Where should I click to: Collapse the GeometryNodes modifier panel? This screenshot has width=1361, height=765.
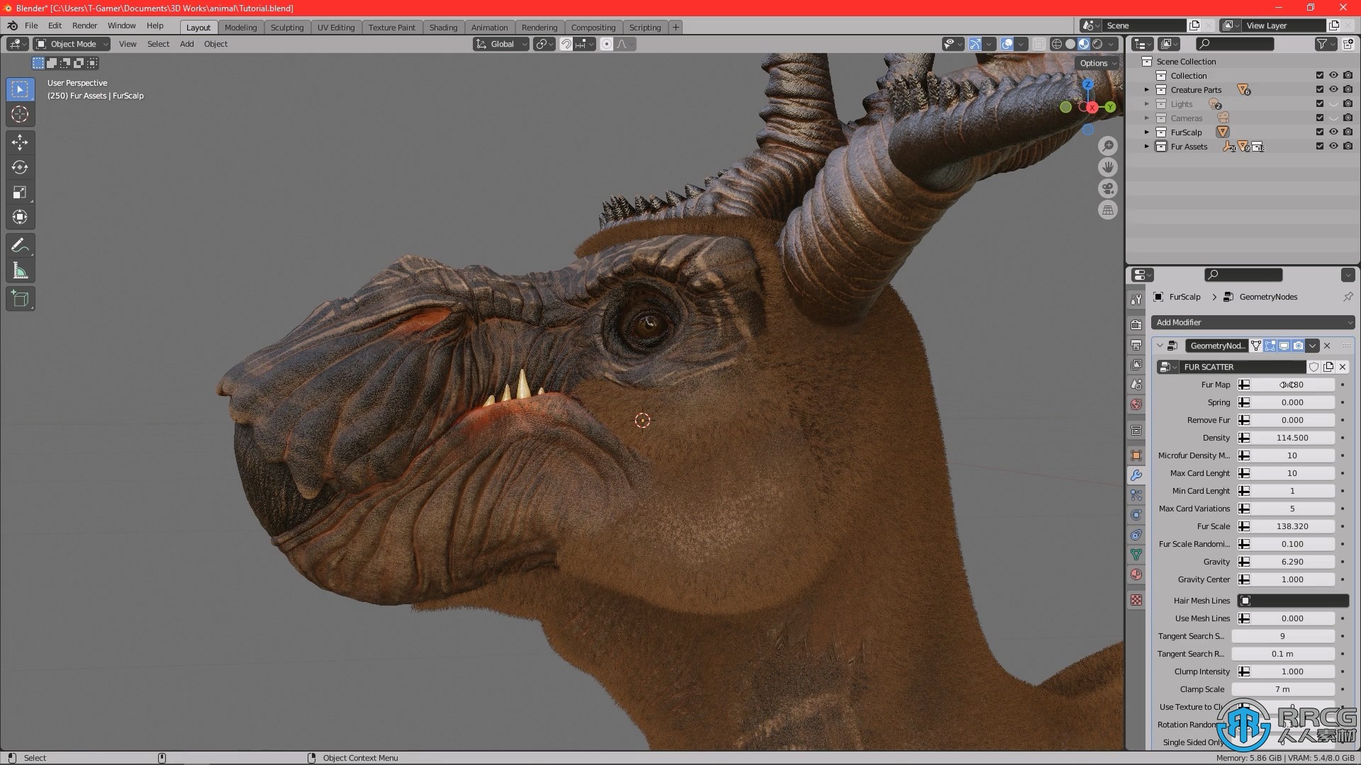coord(1160,346)
